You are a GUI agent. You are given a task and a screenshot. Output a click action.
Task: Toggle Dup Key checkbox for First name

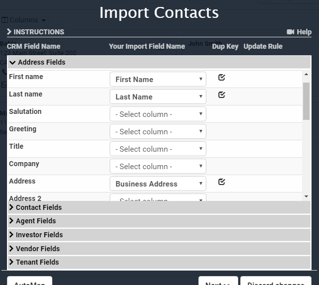click(222, 77)
